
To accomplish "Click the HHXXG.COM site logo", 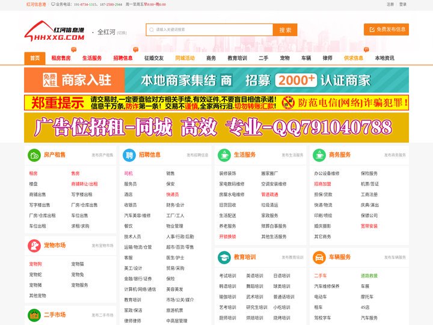I will pyautogui.click(x=54, y=31).
